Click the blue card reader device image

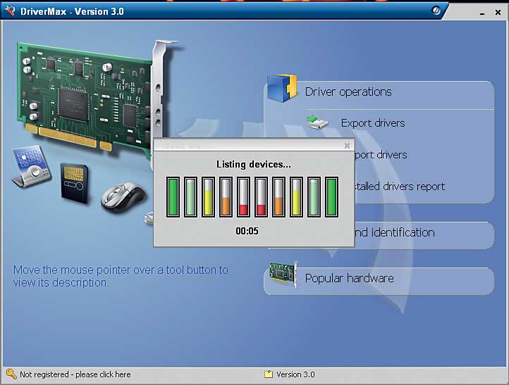click(x=31, y=166)
